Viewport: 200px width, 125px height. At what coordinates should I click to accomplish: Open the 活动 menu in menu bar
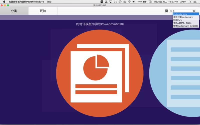[x=49, y=2]
